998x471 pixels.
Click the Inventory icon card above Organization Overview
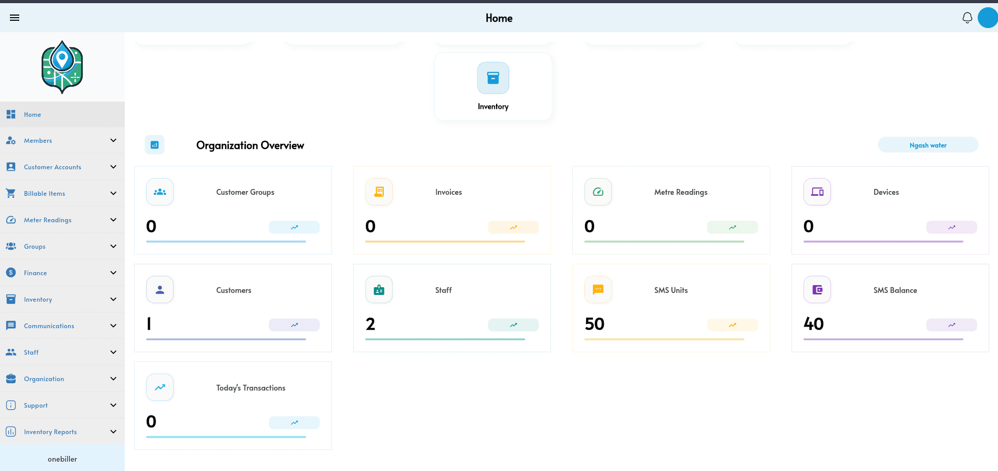point(492,77)
